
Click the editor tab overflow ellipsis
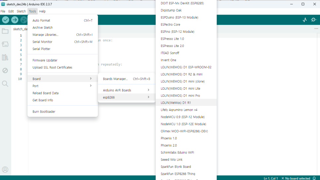[x=316, y=28]
